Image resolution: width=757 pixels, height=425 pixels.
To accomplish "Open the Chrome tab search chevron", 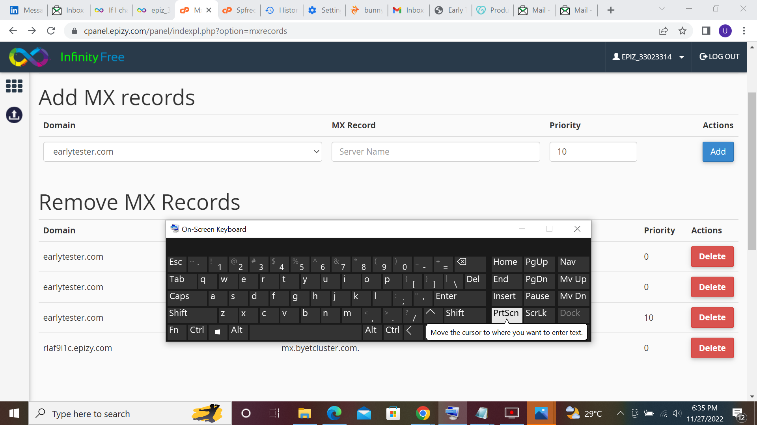I will pos(662,9).
